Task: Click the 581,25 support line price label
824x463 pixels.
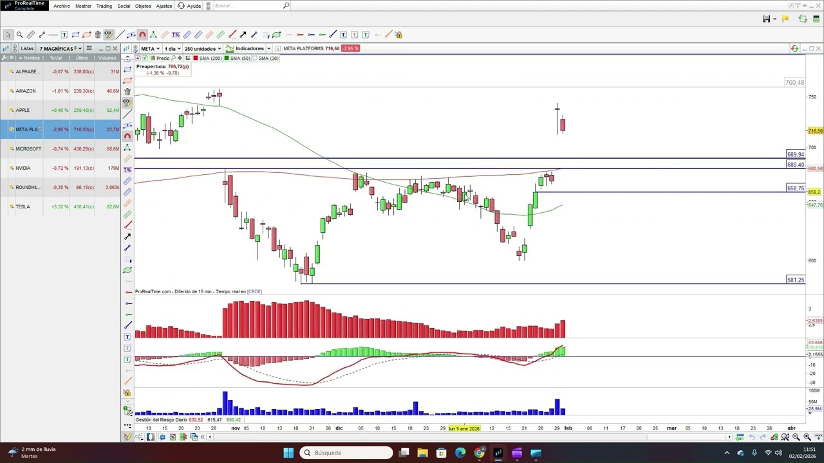Action: click(796, 280)
